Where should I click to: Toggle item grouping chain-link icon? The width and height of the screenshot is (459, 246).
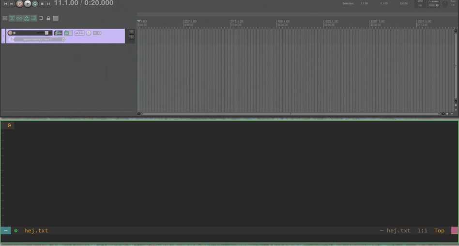coord(19,18)
